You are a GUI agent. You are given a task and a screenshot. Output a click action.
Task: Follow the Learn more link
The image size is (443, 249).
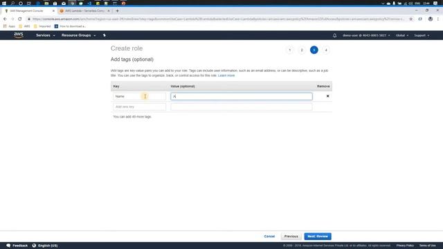click(x=226, y=75)
